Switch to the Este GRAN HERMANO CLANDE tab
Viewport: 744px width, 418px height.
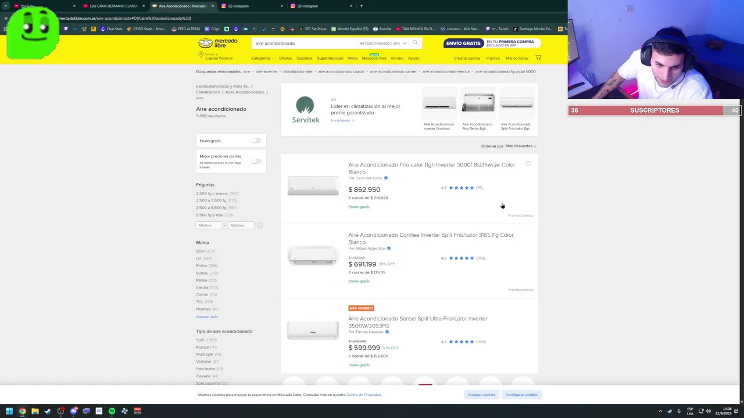114,6
